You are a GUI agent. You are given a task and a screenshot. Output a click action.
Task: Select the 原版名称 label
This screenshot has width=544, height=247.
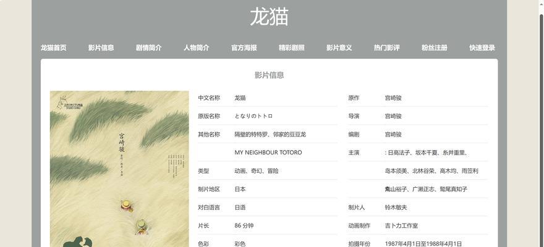pos(209,116)
